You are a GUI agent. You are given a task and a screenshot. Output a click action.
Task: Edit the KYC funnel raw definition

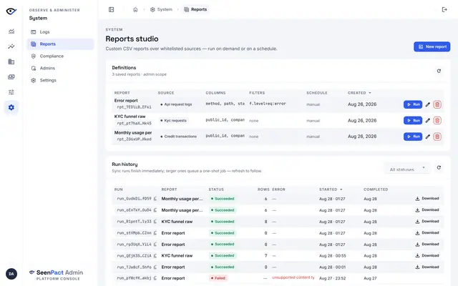pos(428,121)
